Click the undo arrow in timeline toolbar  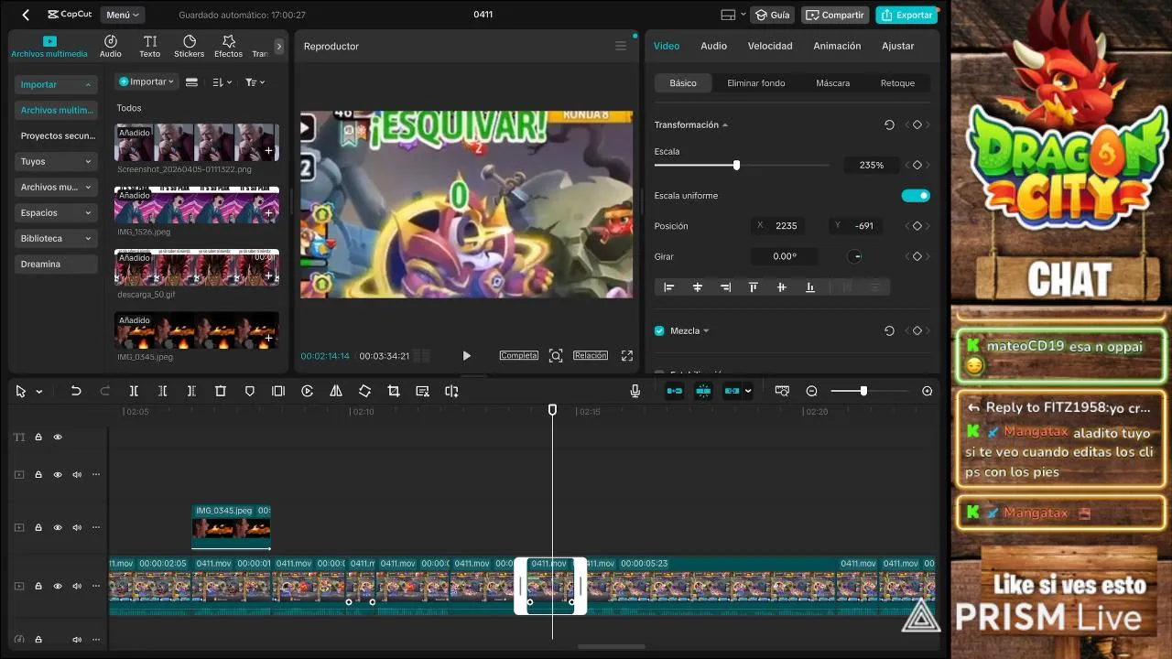[x=76, y=391]
